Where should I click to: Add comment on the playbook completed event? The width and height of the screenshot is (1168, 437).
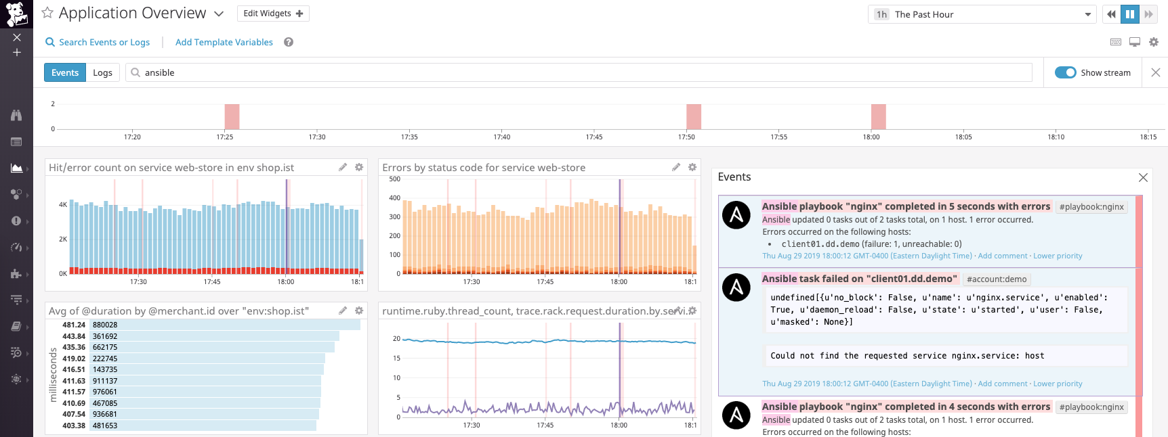(1003, 256)
